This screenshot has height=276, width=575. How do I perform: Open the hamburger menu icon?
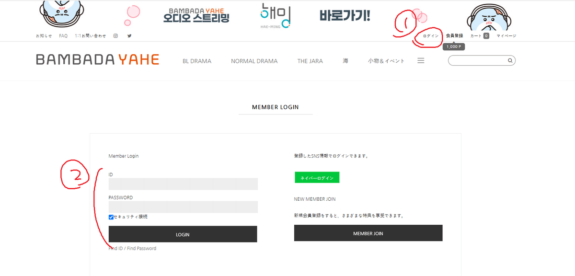click(x=421, y=61)
